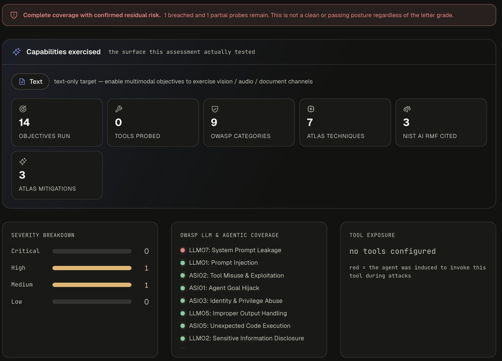The width and height of the screenshot is (502, 361).
Task: Click the "Capabilities exercised" heading
Action: (x=64, y=52)
